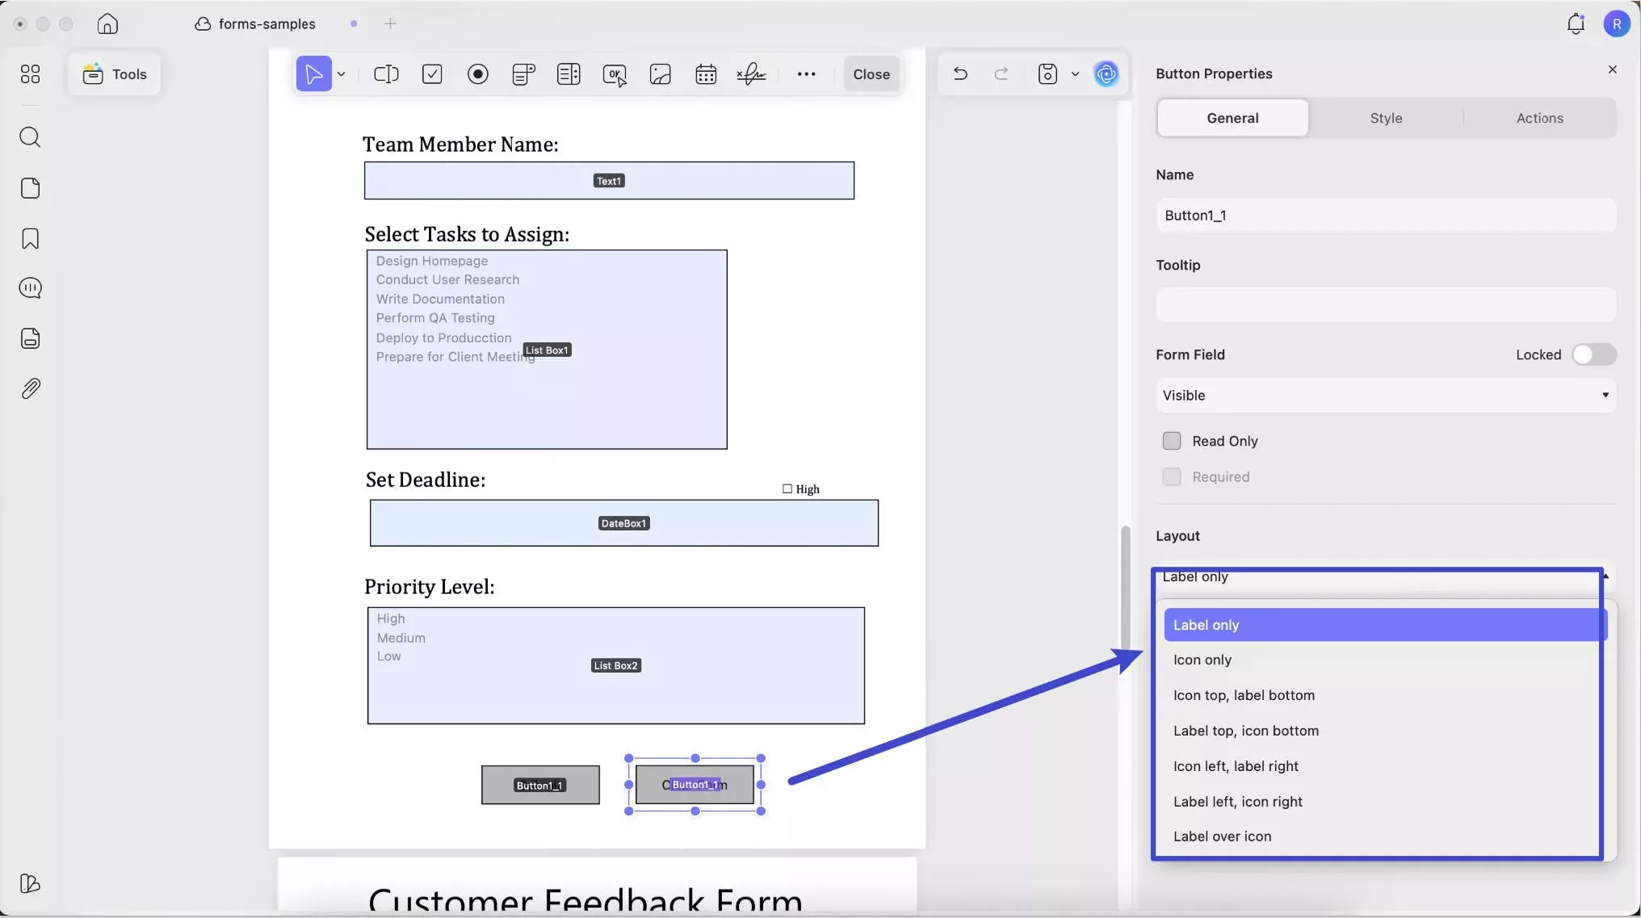Select the list box field tool
Screen dimensions: 1641x918
tap(569, 74)
